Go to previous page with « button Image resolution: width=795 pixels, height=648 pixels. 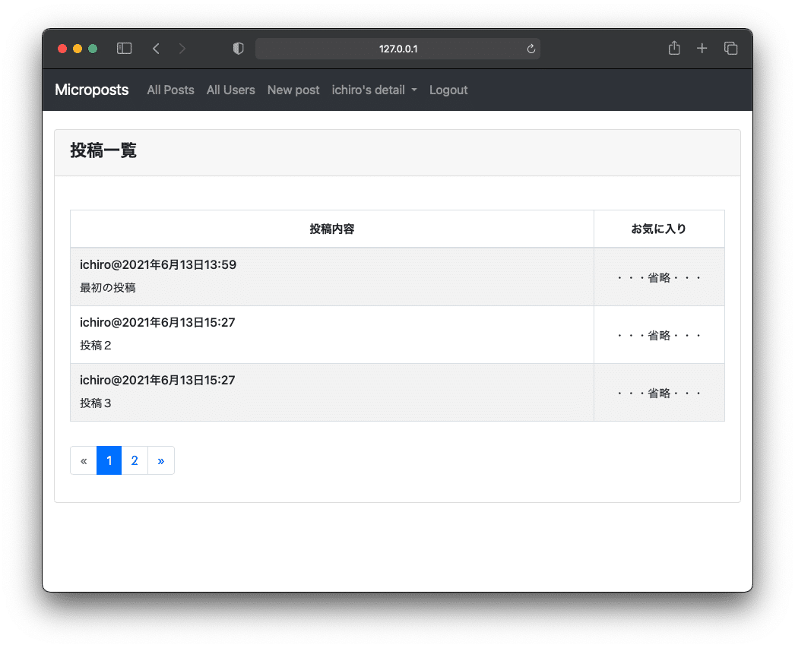tap(84, 460)
